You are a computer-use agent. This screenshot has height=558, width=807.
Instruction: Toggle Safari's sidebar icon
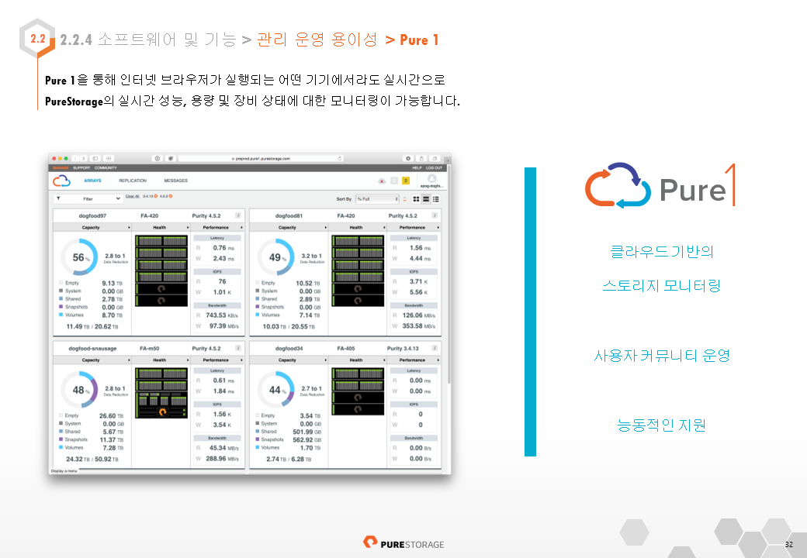(x=95, y=158)
